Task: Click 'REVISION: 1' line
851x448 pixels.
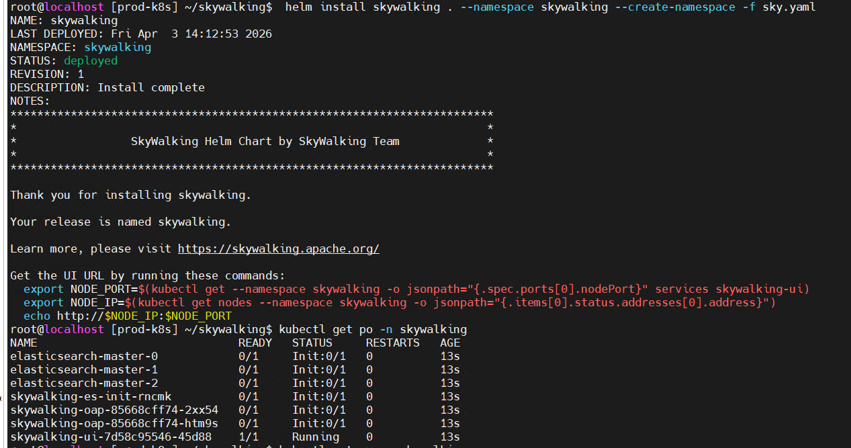Action: pyautogui.click(x=47, y=74)
